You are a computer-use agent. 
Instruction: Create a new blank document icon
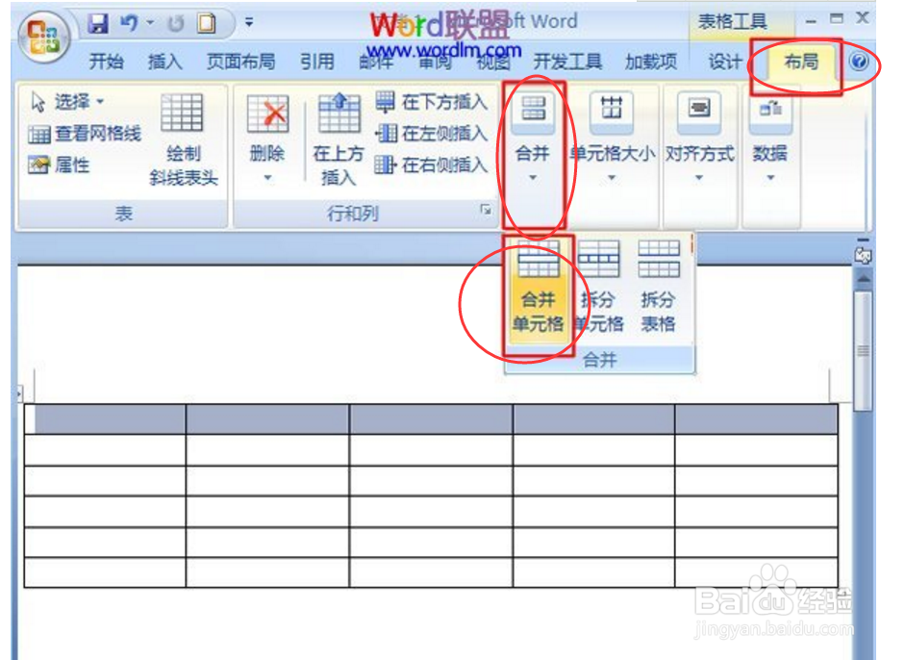point(206,23)
